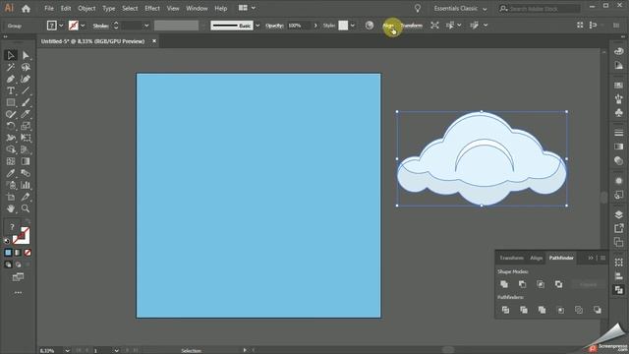This screenshot has width=629, height=354.
Task: Select the Gradient tool
Action: (26, 161)
